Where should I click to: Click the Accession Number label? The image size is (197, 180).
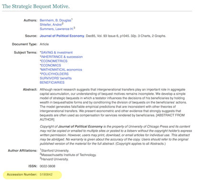(22, 174)
